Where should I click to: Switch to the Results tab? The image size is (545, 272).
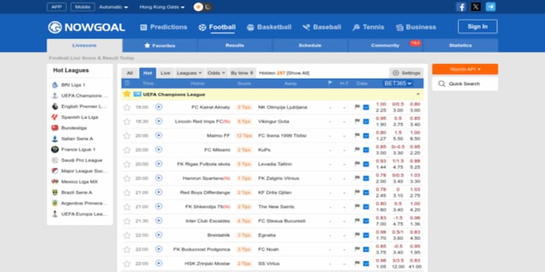pyautogui.click(x=235, y=46)
